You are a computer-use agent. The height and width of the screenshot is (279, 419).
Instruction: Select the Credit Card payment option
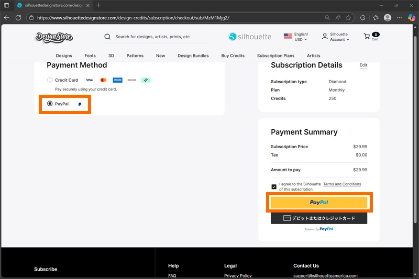(x=50, y=80)
